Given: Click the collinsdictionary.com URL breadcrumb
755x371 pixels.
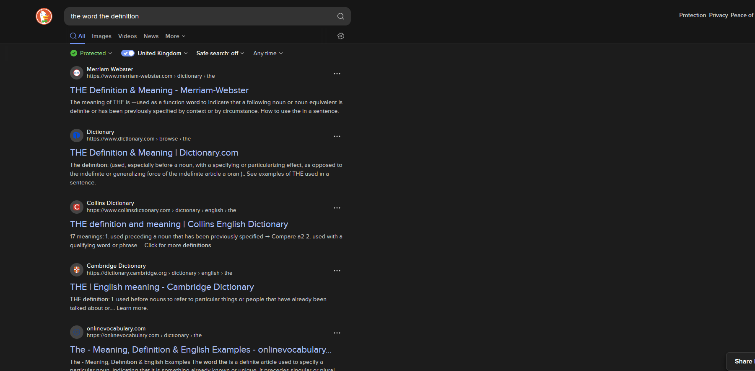Looking at the screenshot, I should (161, 210).
